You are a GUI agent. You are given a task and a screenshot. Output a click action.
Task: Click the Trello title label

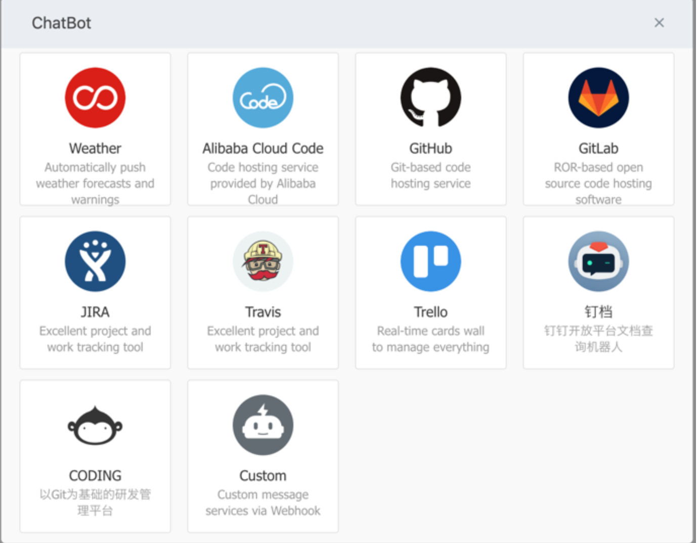(431, 312)
